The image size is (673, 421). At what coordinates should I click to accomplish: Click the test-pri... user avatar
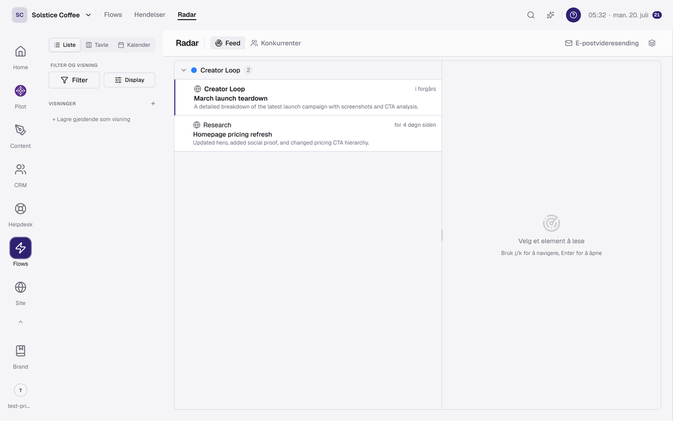[x=20, y=390]
